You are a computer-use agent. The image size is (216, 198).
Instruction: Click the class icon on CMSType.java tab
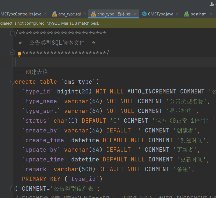pyautogui.click(x=144, y=14)
